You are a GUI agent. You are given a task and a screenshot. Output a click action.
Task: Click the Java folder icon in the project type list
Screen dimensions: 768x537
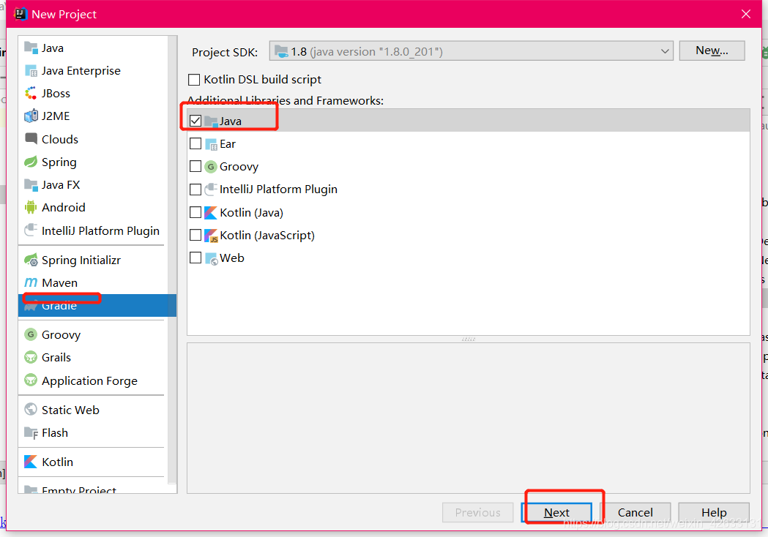(x=31, y=48)
